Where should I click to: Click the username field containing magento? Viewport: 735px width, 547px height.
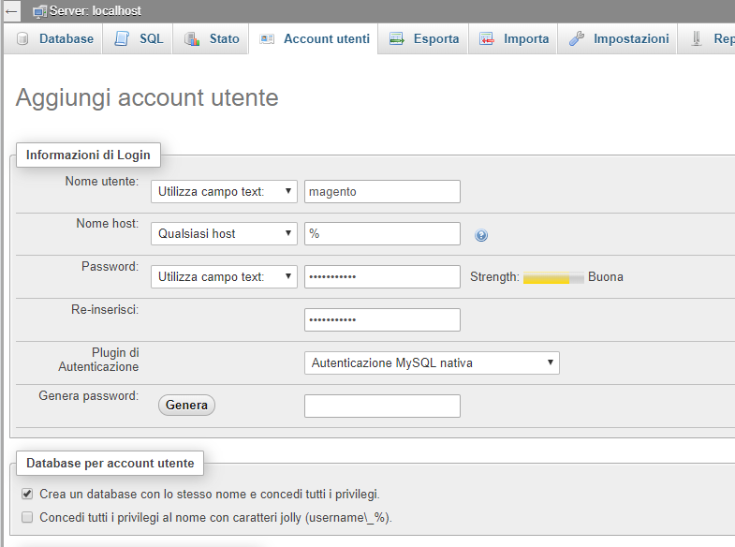pos(382,192)
